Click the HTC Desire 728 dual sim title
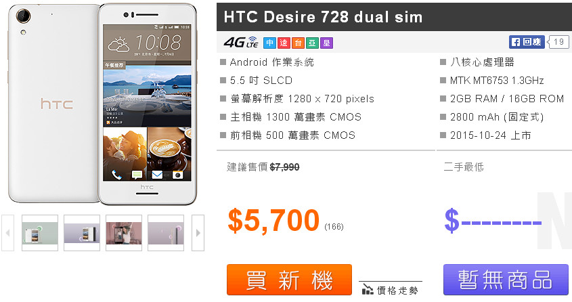The width and height of the screenshot is (572, 302). pos(323,17)
